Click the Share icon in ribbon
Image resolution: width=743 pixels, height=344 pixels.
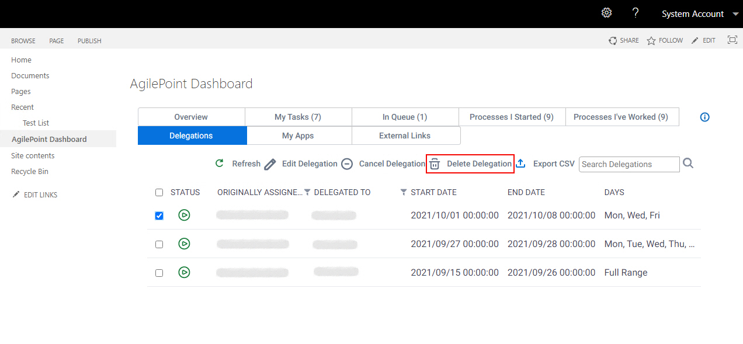613,40
